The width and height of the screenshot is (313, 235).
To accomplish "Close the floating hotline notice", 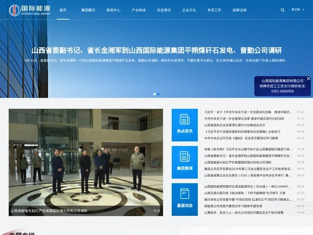I will pos(309,78).
